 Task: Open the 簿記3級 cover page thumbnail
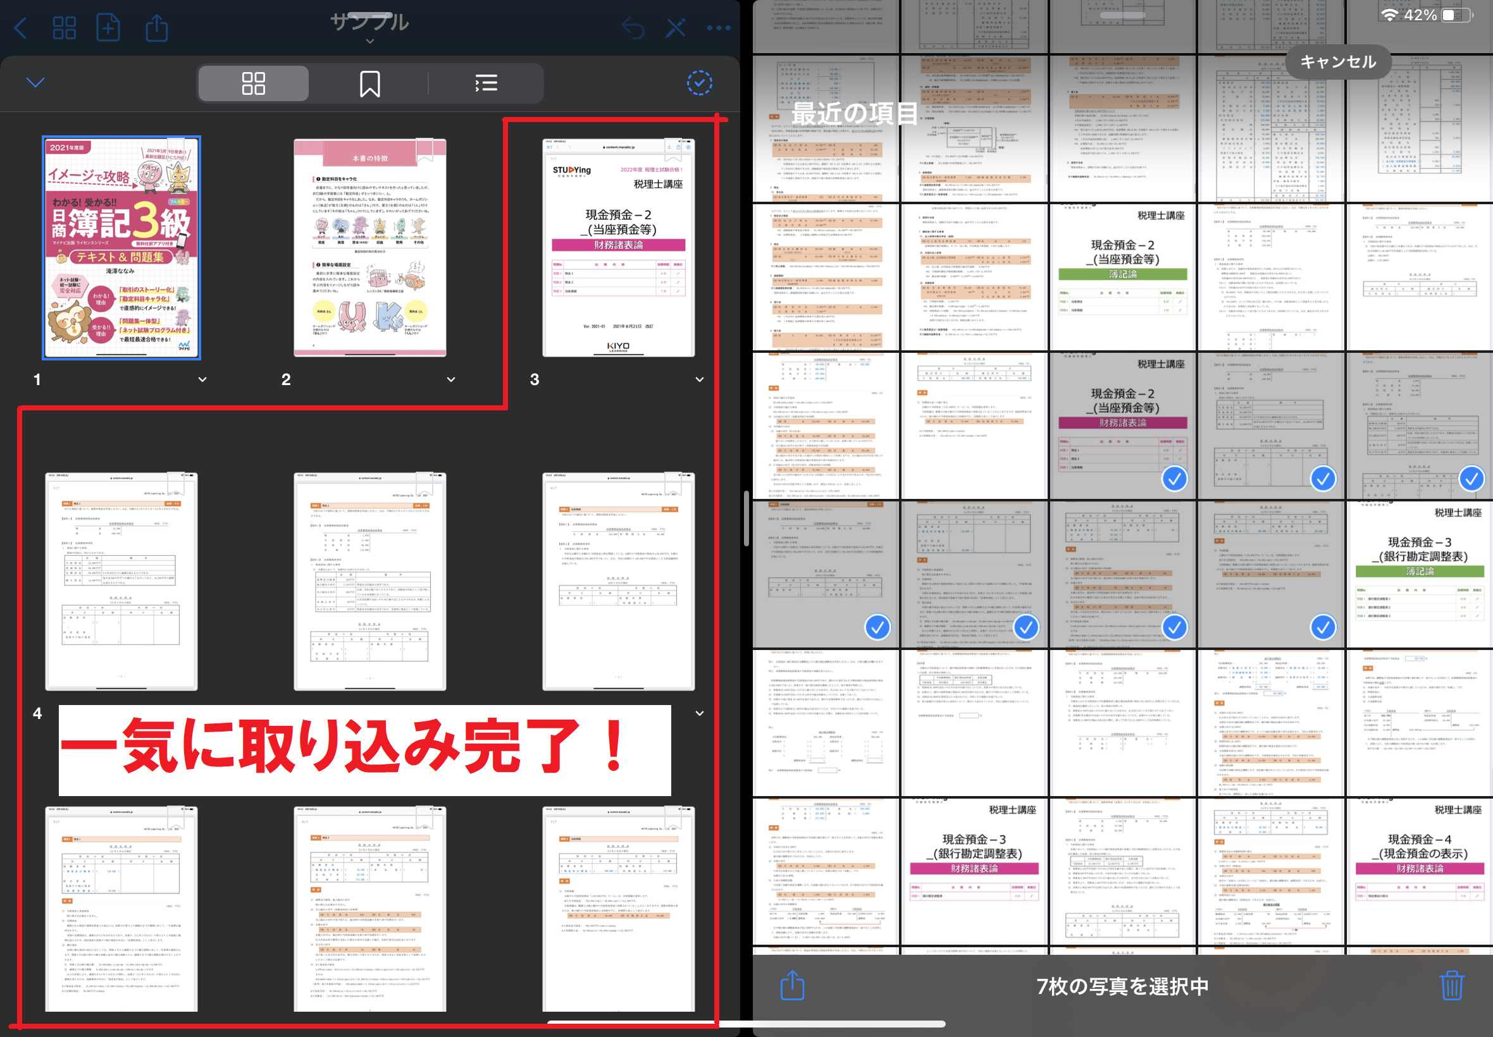121,248
